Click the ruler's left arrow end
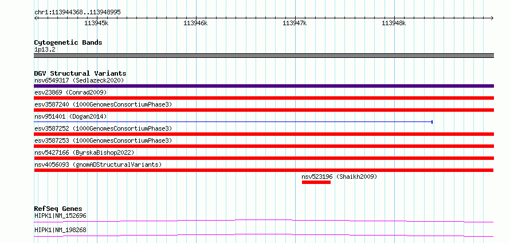Image resolution: width=510 pixels, height=243 pixels. [36, 18]
